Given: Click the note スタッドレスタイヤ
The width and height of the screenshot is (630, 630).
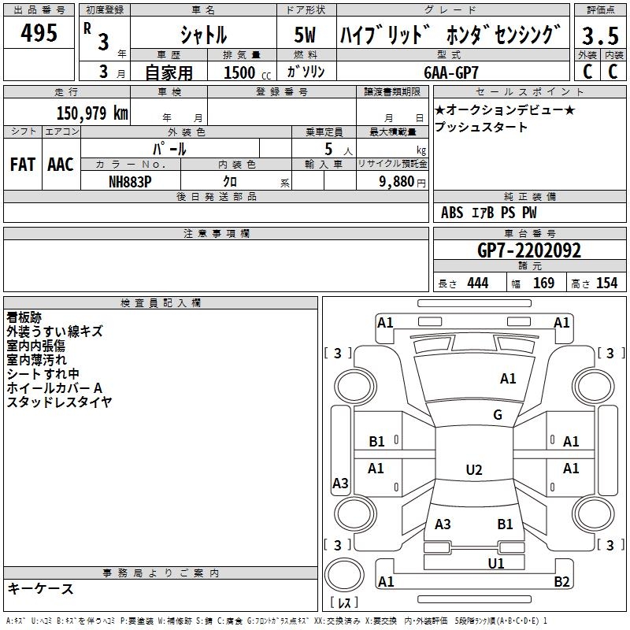Looking at the screenshot, I should [x=59, y=402].
